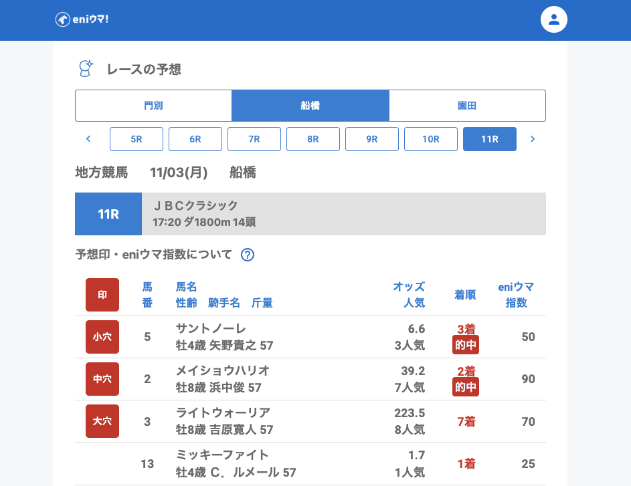Click the 小穴 prediction mark badge
631x486 pixels.
click(102, 337)
